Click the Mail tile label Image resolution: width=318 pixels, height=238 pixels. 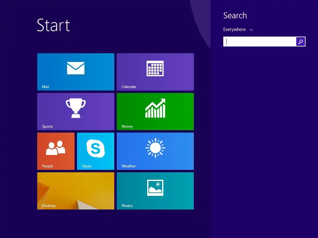pos(45,87)
